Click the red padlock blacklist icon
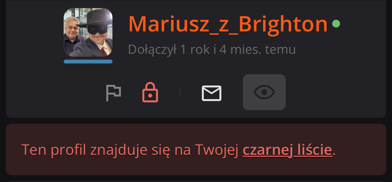 click(x=150, y=92)
